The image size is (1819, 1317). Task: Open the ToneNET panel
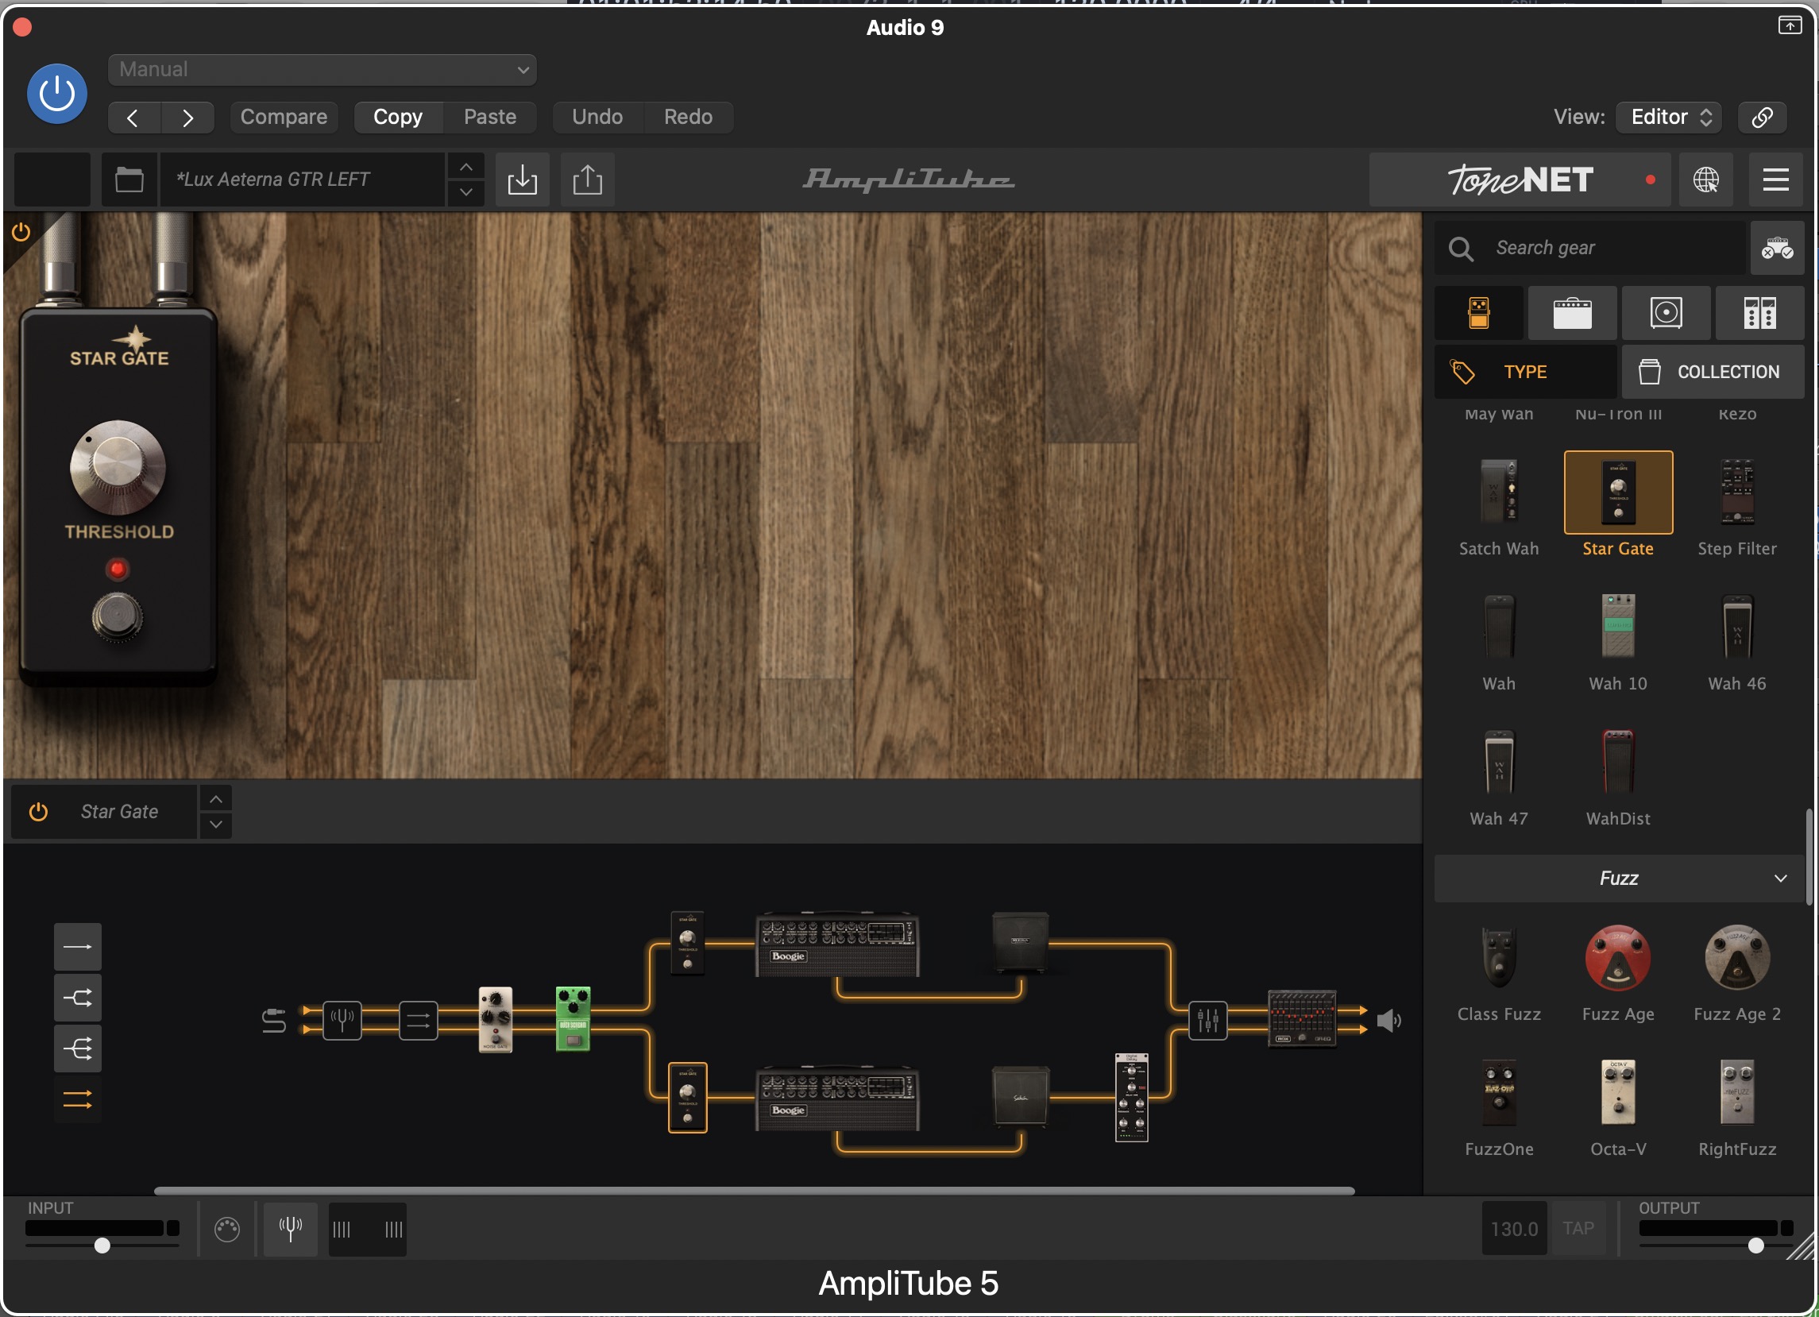tap(1520, 180)
